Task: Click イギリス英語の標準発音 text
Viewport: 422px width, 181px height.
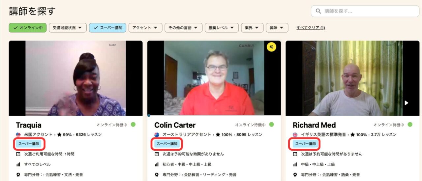Action: pos(323,135)
